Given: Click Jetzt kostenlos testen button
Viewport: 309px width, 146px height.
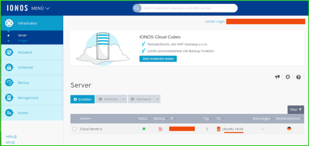Looking at the screenshot, I should pyautogui.click(x=158, y=59).
